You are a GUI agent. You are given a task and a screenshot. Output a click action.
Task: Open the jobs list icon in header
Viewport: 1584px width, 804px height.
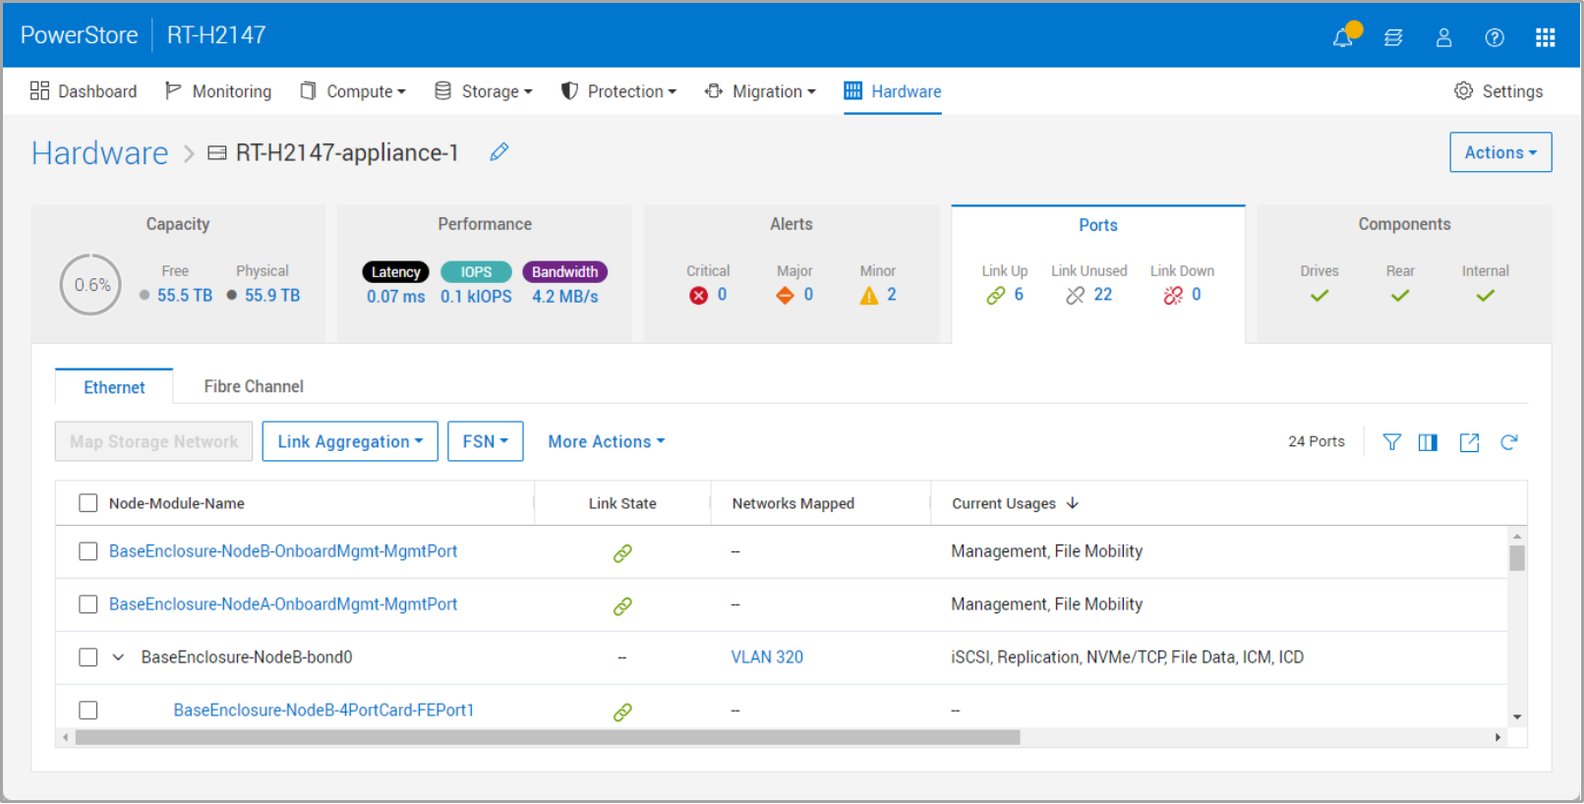[x=1393, y=37]
